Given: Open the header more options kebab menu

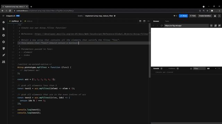Looking at the screenshot, I should [x=219, y=16].
